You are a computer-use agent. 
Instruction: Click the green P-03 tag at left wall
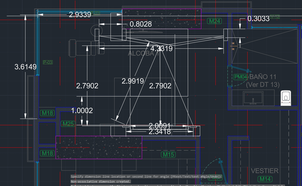48,62
